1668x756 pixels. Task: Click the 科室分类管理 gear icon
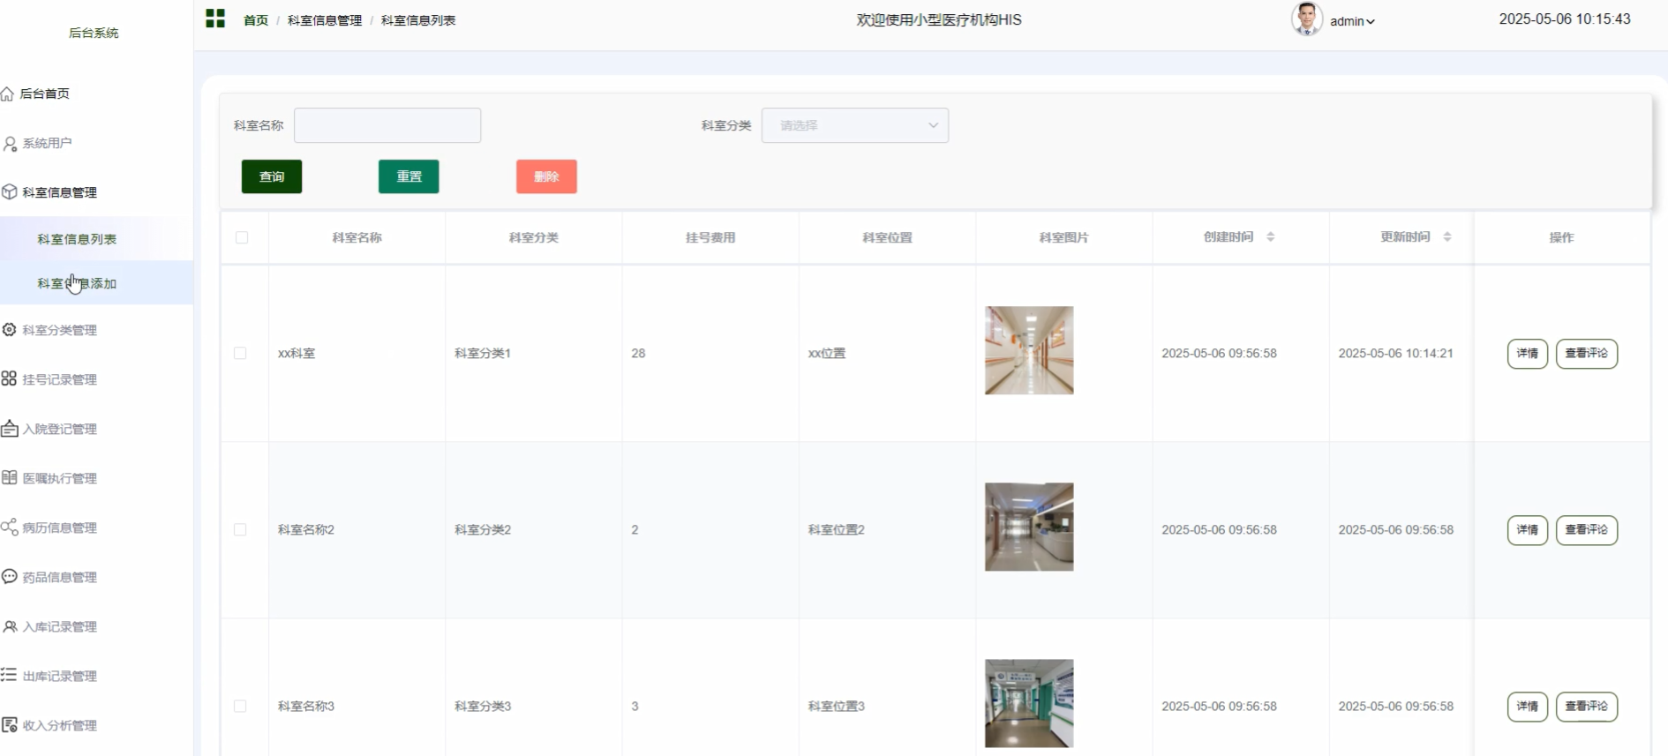pyautogui.click(x=10, y=330)
